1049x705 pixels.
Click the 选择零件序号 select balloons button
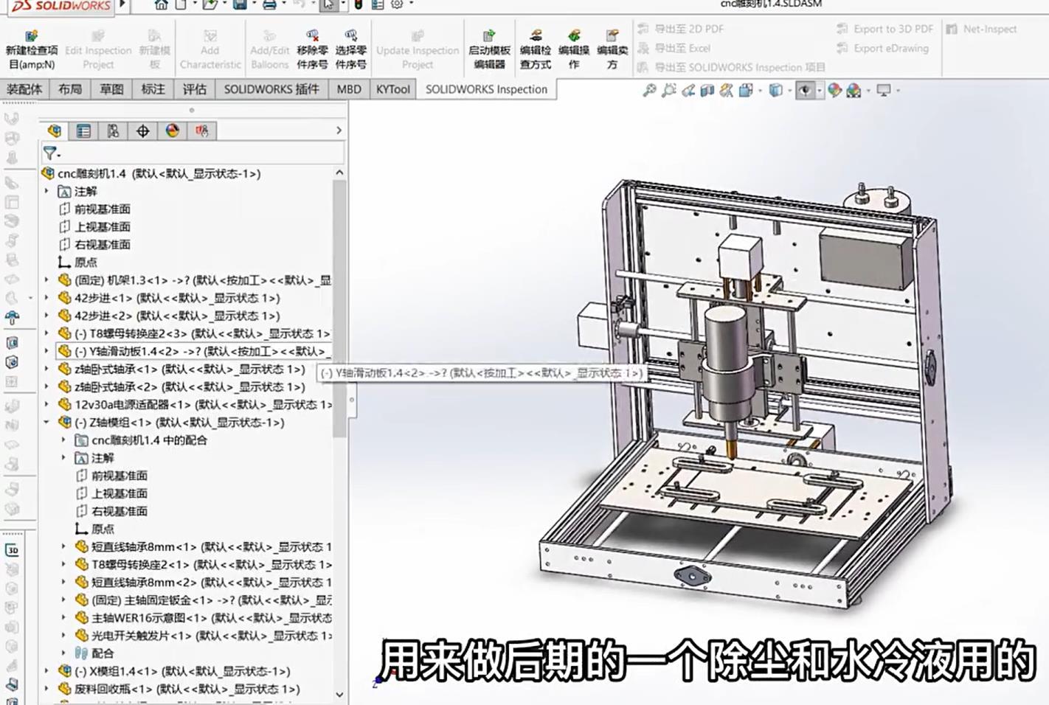[350, 50]
